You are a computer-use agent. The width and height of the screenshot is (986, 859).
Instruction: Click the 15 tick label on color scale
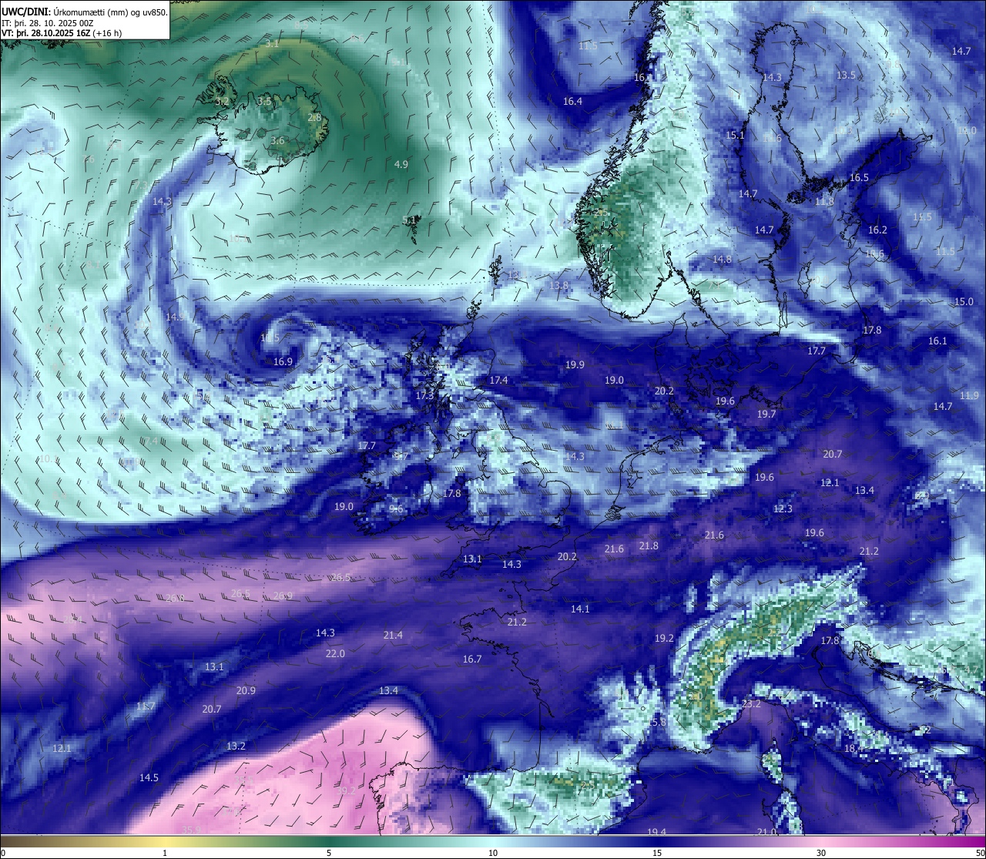(657, 853)
